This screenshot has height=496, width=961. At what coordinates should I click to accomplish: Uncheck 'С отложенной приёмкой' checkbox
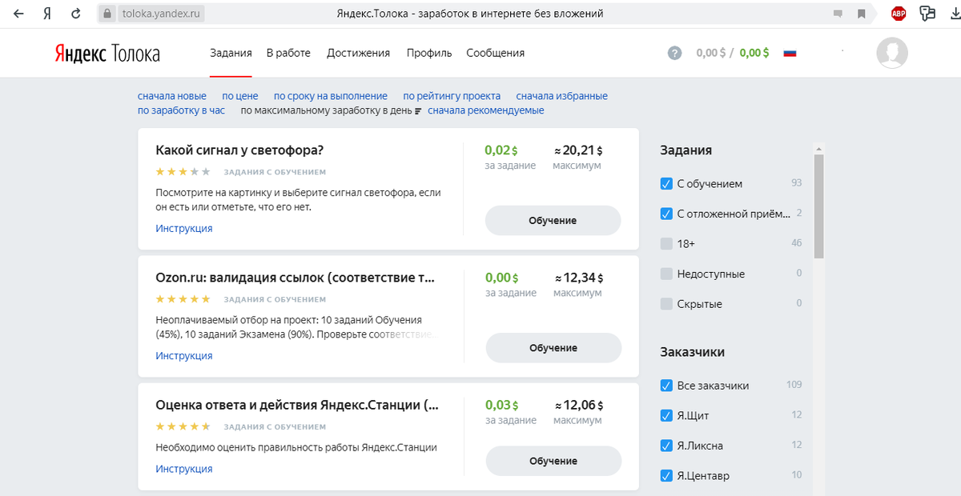pos(666,214)
